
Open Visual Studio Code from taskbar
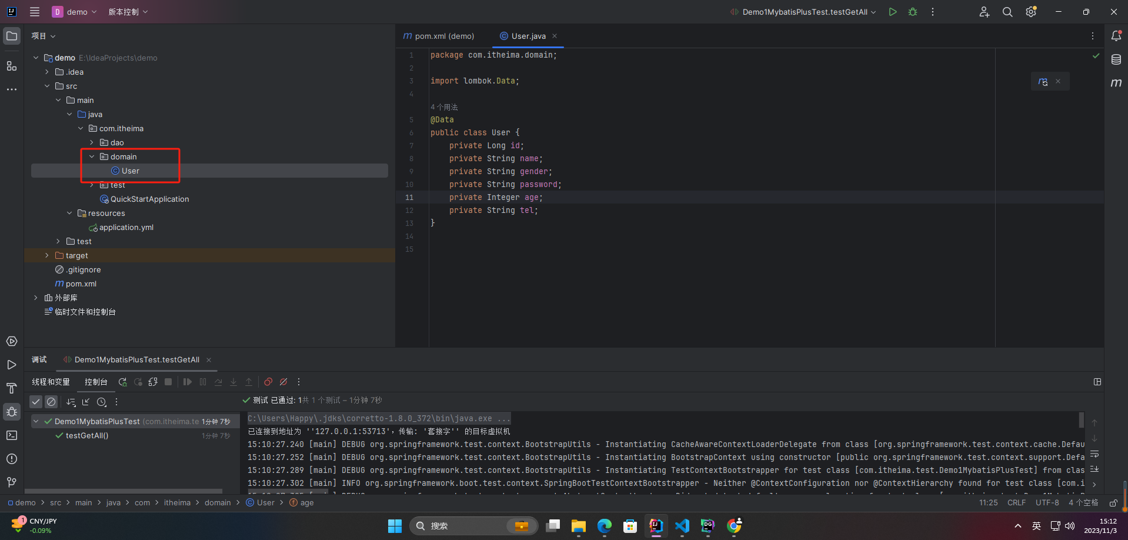click(682, 526)
